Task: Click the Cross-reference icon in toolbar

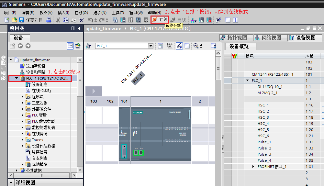Action: pyautogui.click(x=218, y=20)
